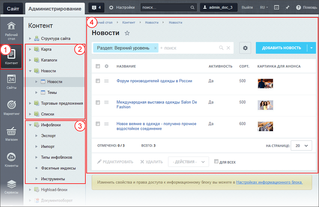Image resolution: width=319 pixels, height=207 pixels.
Task: Sort by the НАЗВАНИЕ column header
Action: pos(126,66)
